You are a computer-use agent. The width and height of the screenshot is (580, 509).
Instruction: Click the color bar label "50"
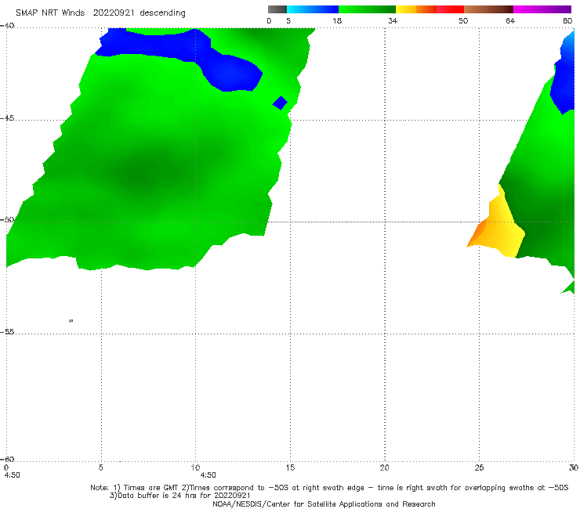coord(463,21)
